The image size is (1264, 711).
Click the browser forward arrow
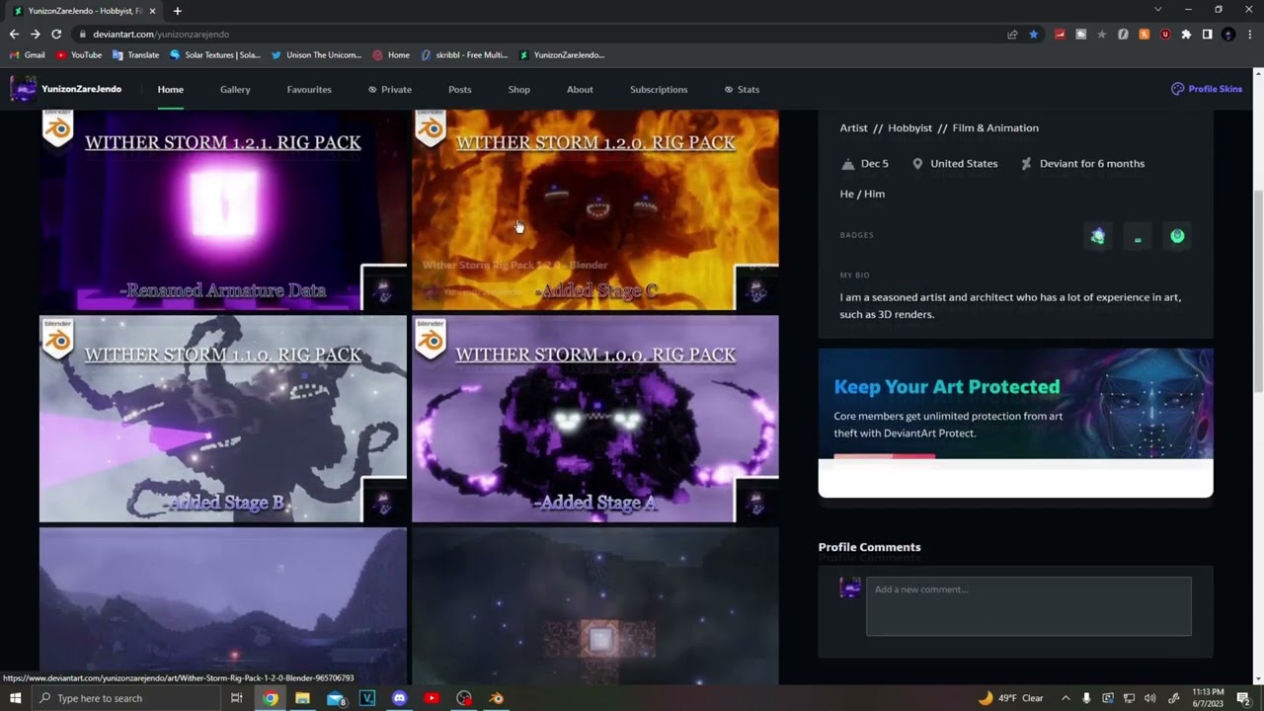point(36,34)
